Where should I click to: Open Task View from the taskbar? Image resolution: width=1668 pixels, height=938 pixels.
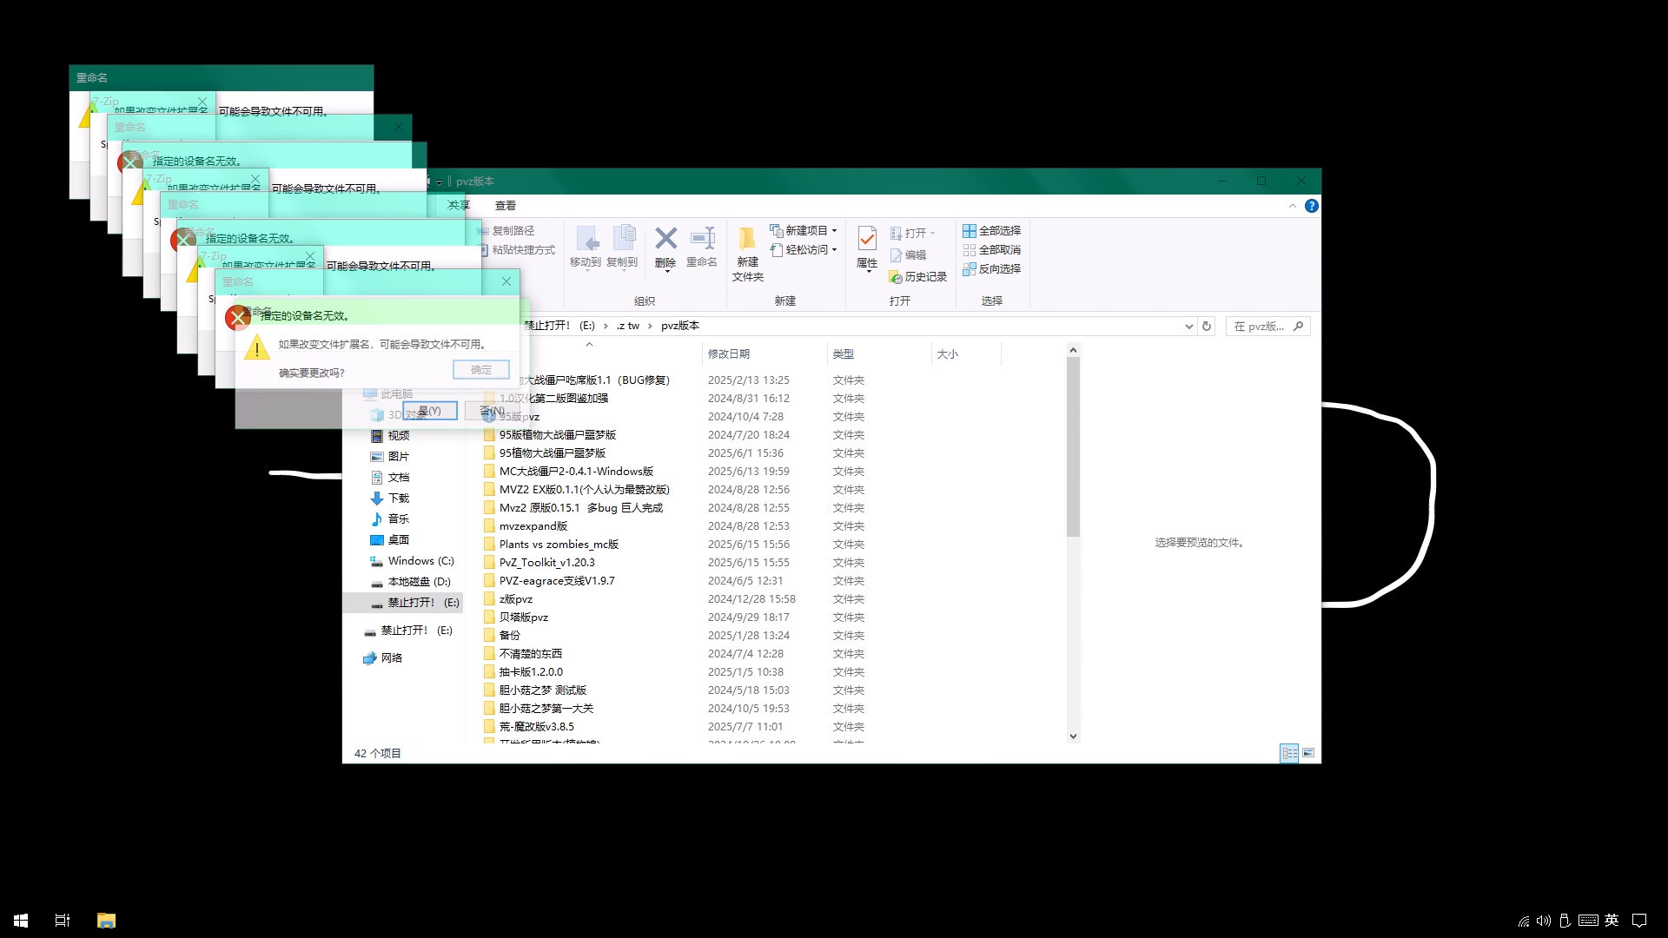click(63, 921)
